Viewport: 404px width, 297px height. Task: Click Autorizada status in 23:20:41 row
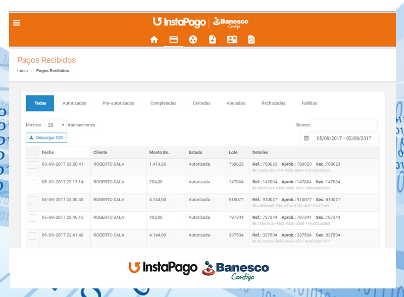click(x=199, y=164)
